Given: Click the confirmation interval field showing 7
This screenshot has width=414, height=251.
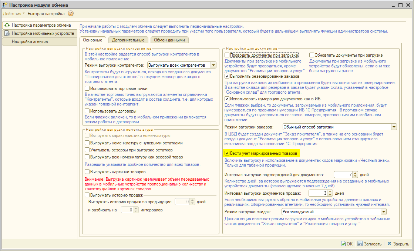Looking at the screenshot, I should pos(343,175).
